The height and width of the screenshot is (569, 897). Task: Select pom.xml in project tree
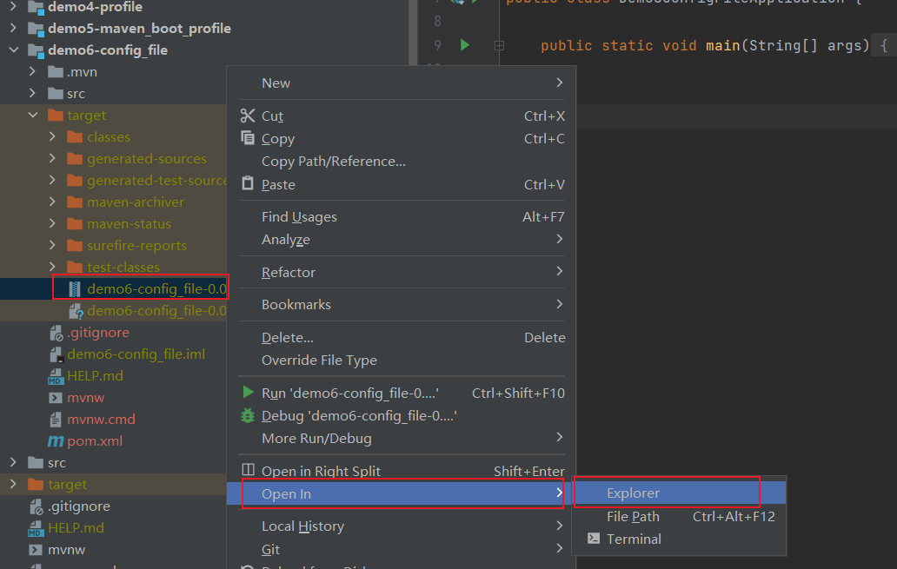(x=113, y=441)
